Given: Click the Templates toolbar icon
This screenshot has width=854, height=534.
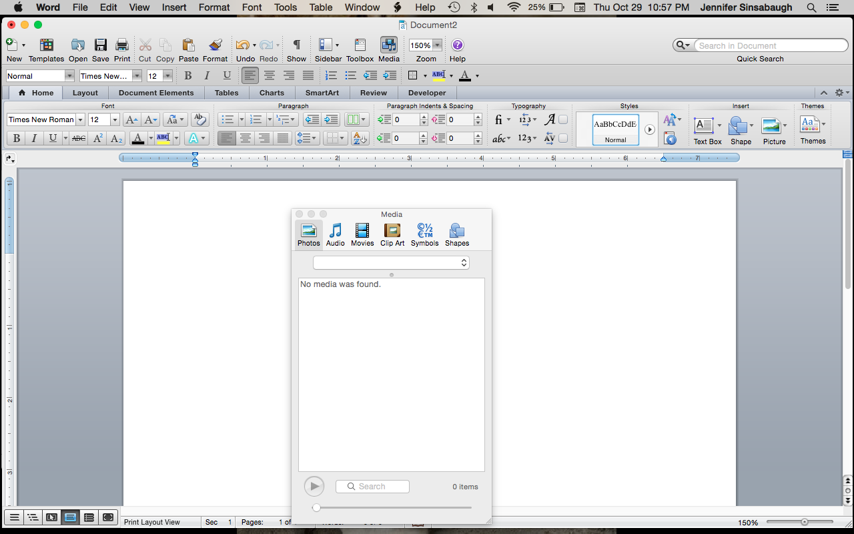Looking at the screenshot, I should pos(46,49).
